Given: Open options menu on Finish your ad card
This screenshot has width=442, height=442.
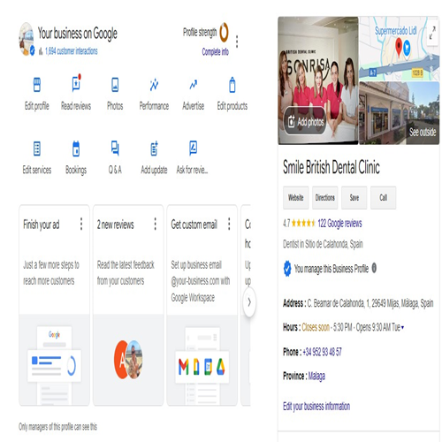Looking at the screenshot, I should [x=81, y=224].
